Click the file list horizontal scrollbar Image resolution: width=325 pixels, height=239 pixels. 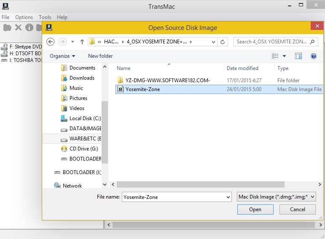coord(200,184)
